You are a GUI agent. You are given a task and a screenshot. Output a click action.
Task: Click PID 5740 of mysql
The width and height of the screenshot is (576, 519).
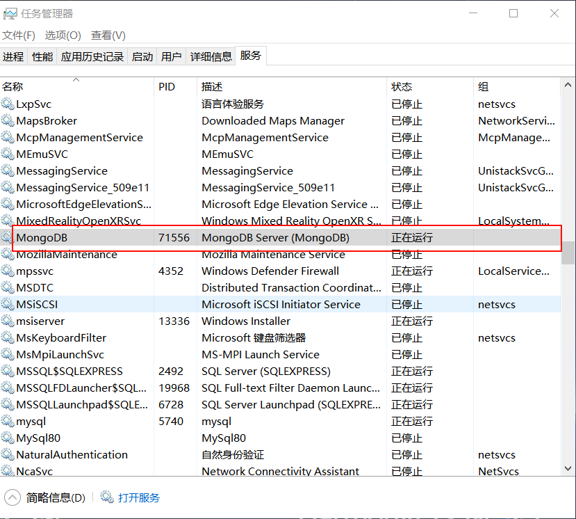(x=171, y=421)
